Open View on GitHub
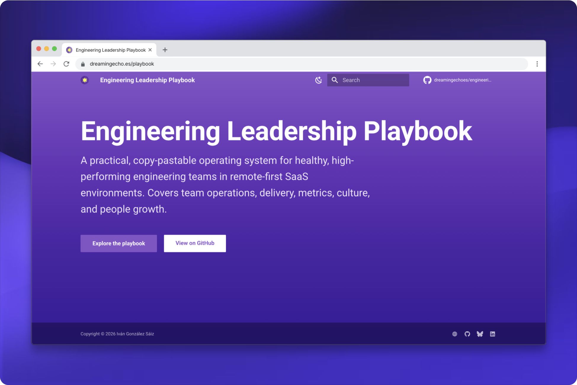Image resolution: width=577 pixels, height=385 pixels. [x=195, y=243]
